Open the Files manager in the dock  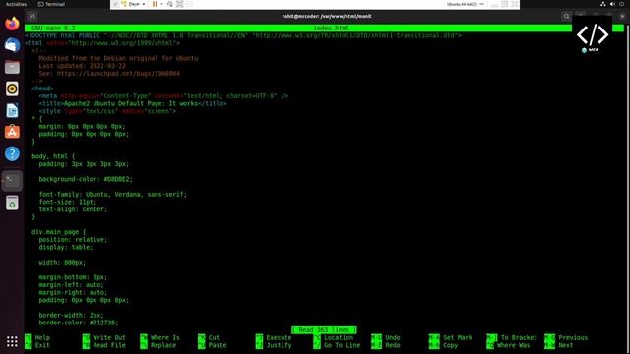point(12,67)
